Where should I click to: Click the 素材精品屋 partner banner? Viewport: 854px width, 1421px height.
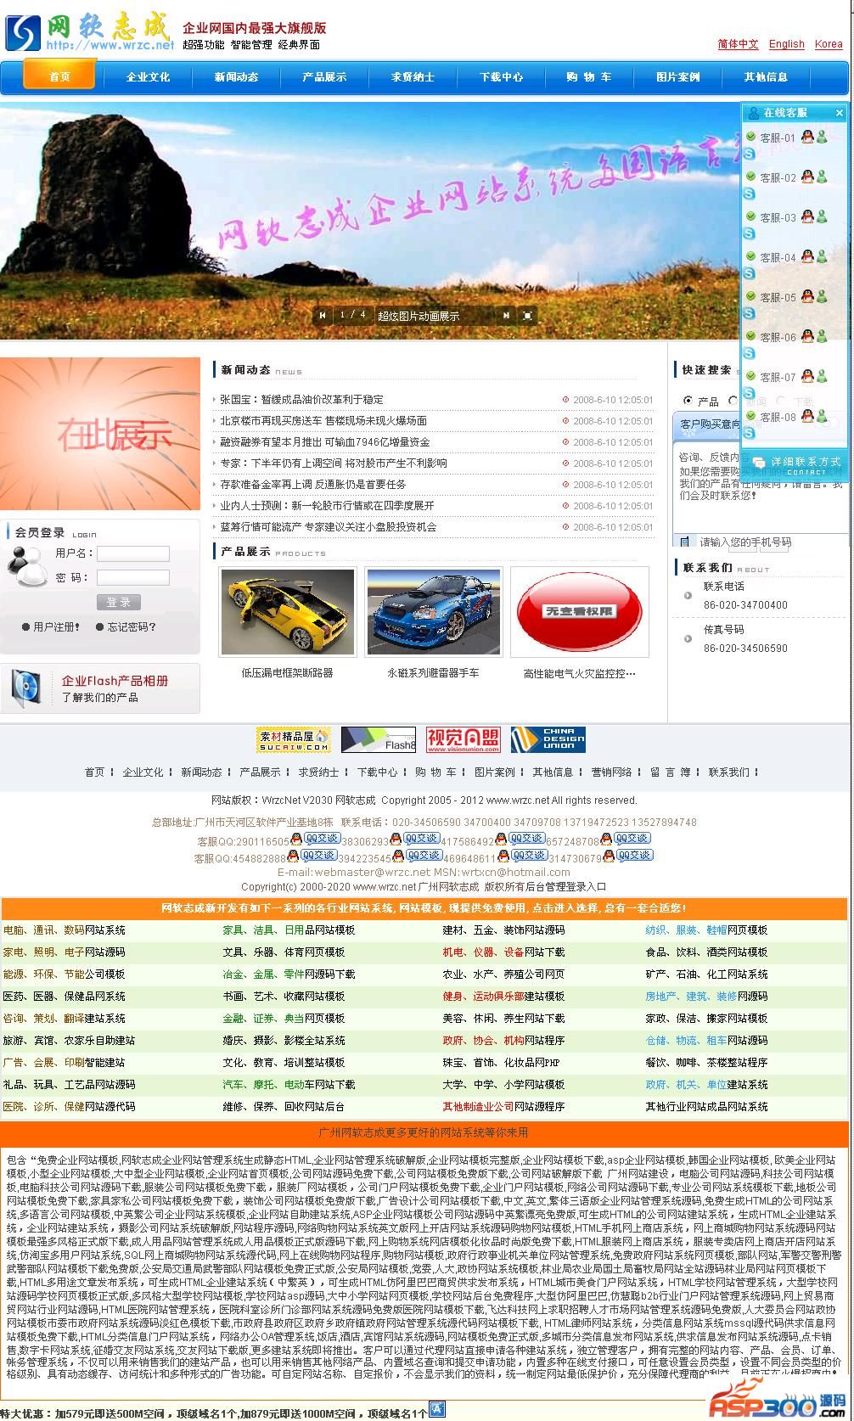(x=294, y=740)
